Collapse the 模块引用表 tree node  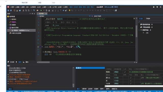8,28
